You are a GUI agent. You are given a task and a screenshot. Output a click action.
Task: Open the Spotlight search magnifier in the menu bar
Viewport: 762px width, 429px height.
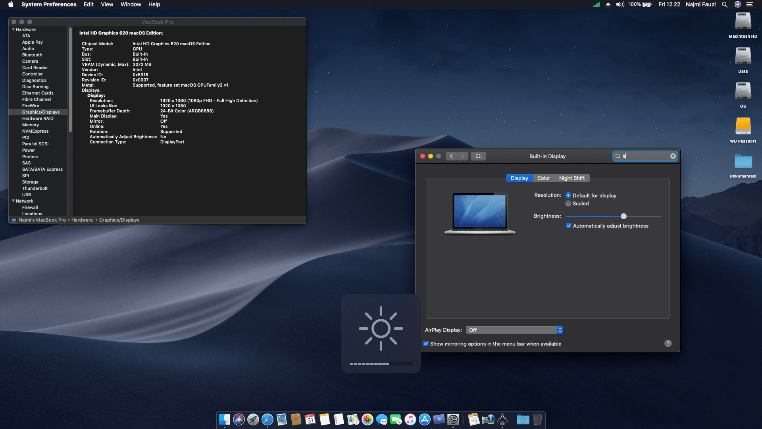725,4
